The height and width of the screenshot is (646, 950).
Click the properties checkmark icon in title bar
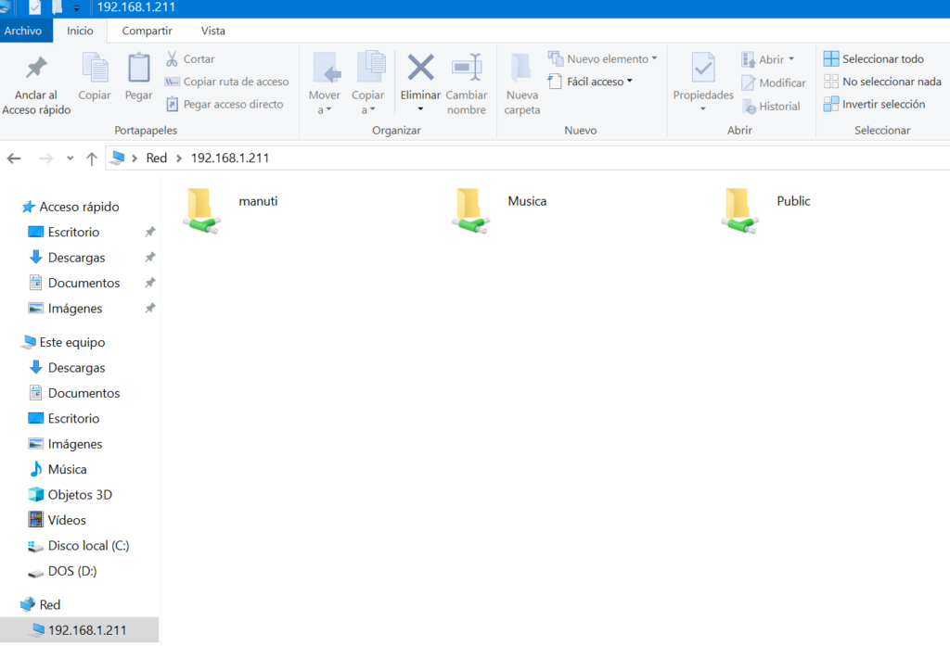click(34, 7)
